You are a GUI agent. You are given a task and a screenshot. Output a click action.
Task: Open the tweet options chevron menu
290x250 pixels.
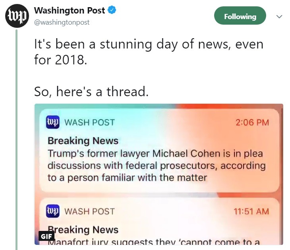(279, 17)
